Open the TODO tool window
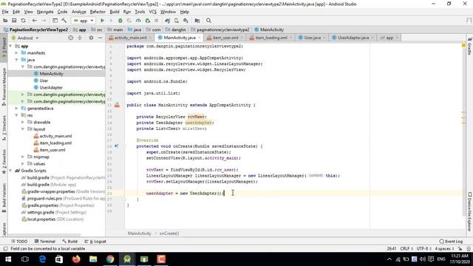The height and width of the screenshot is (266, 473). 19,242
